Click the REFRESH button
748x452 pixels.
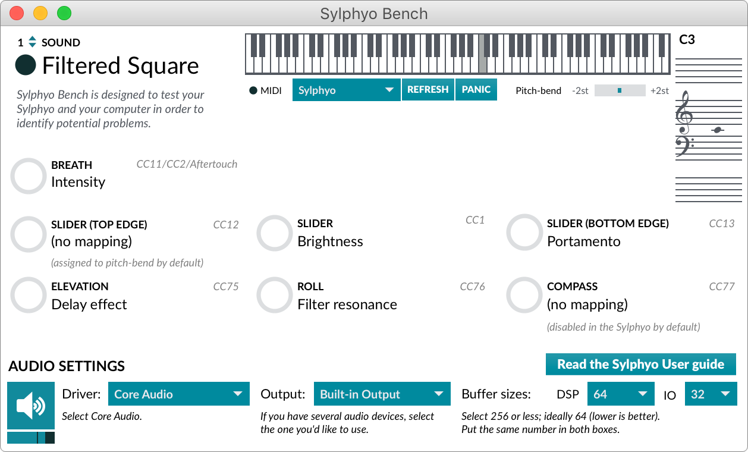tap(428, 90)
